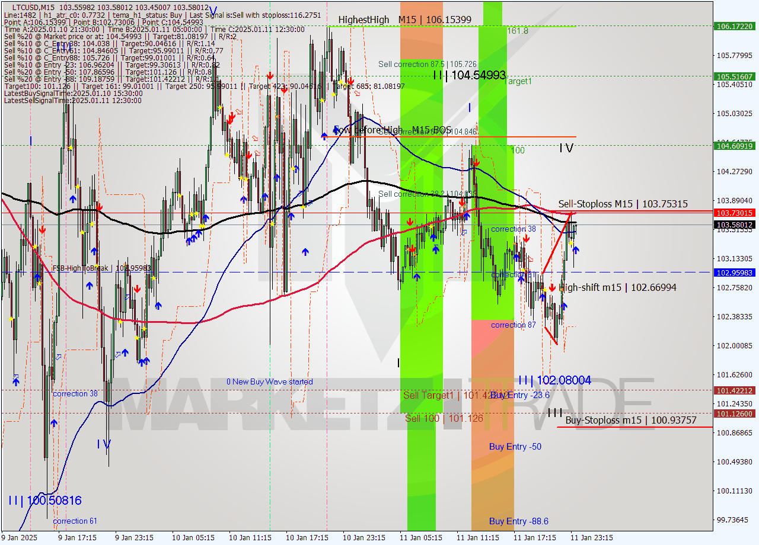The height and width of the screenshot is (545, 759).
Task: Click '10 Jan 05:15' on the time axis
Action: point(193,538)
